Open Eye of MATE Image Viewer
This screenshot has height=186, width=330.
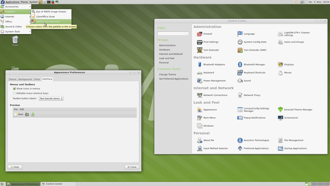click(x=51, y=11)
